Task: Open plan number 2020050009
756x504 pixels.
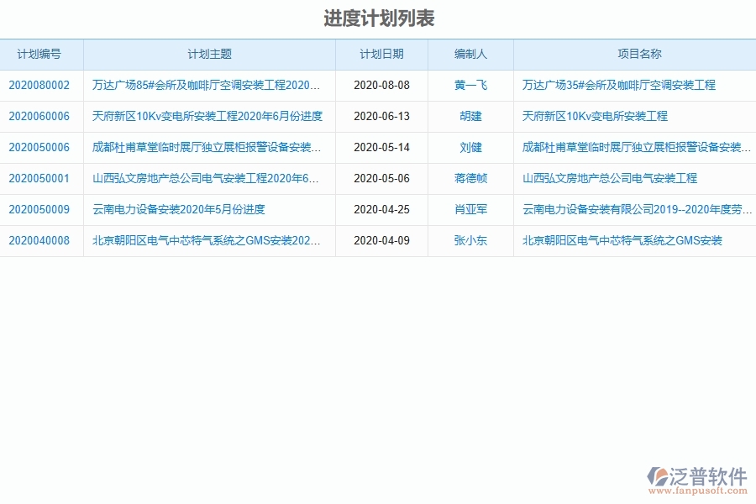Action: [42, 210]
